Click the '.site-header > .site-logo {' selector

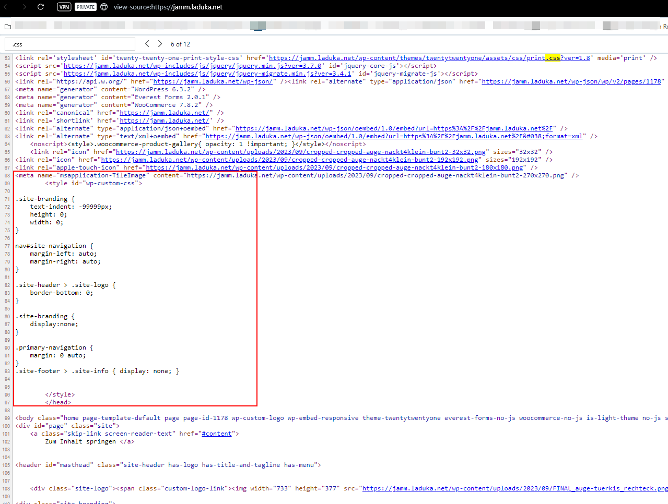click(x=65, y=285)
